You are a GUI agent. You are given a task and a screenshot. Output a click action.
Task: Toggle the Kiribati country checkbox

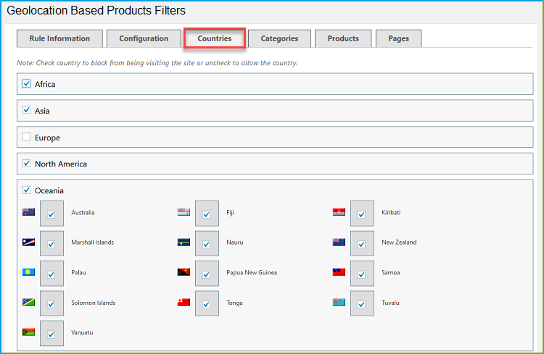click(x=362, y=214)
